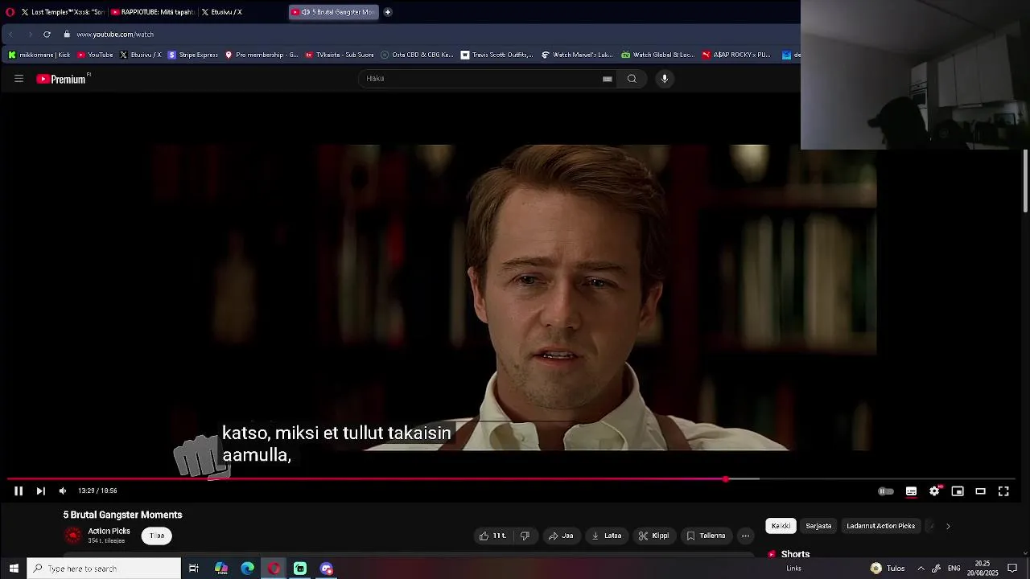Open Action Picks channel name link

point(109,531)
